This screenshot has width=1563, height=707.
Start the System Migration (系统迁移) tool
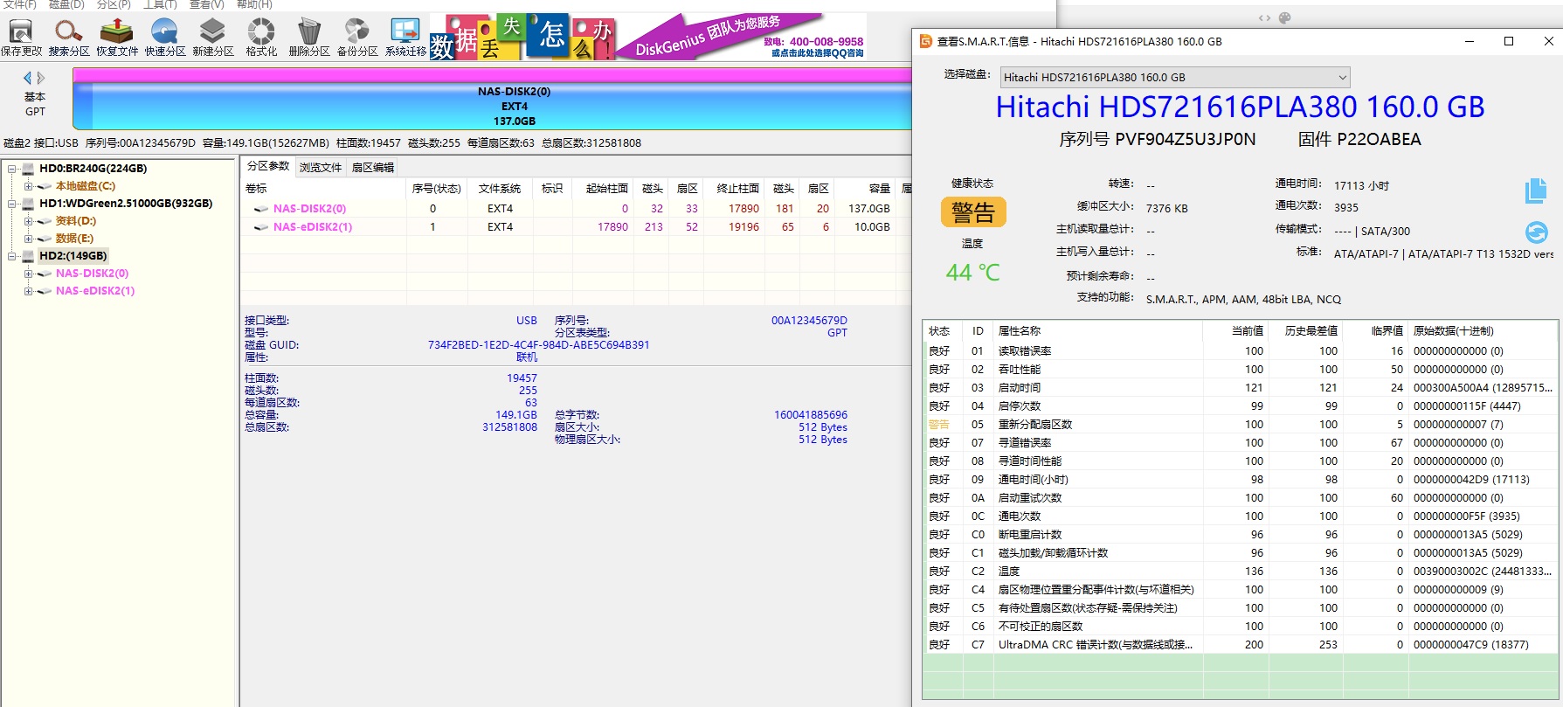pyautogui.click(x=405, y=38)
